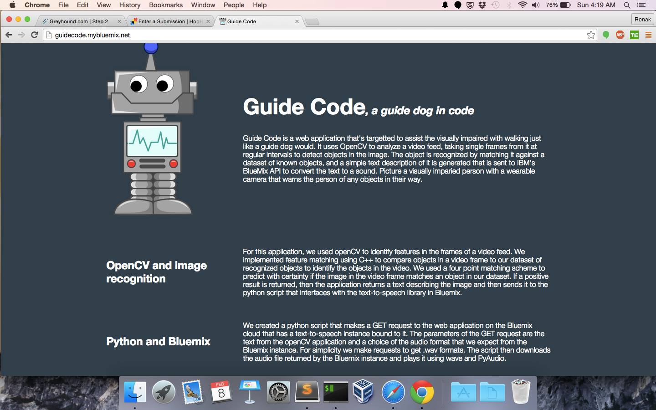
Task: Open Keynote from the dock
Action: [249, 392]
